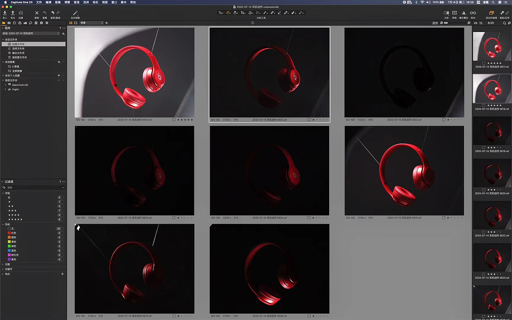Collapse the 会话图集 section
The image size is (512, 320).
(3, 62)
